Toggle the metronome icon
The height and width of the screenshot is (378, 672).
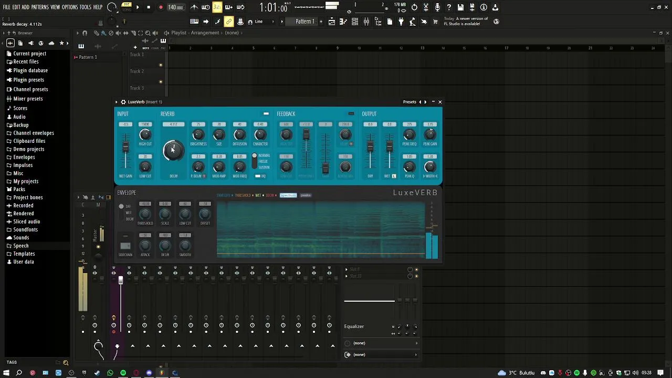(x=194, y=7)
